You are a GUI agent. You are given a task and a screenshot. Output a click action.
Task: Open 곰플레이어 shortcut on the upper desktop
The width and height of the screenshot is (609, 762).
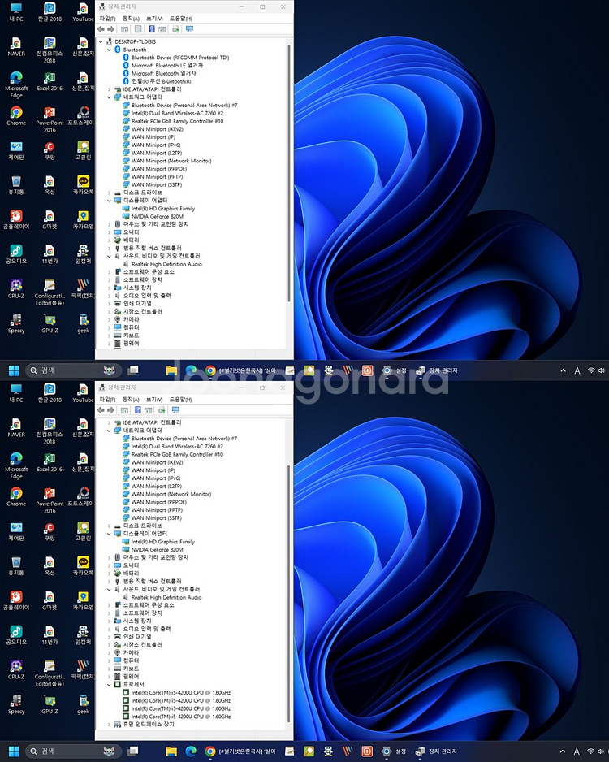(16, 219)
